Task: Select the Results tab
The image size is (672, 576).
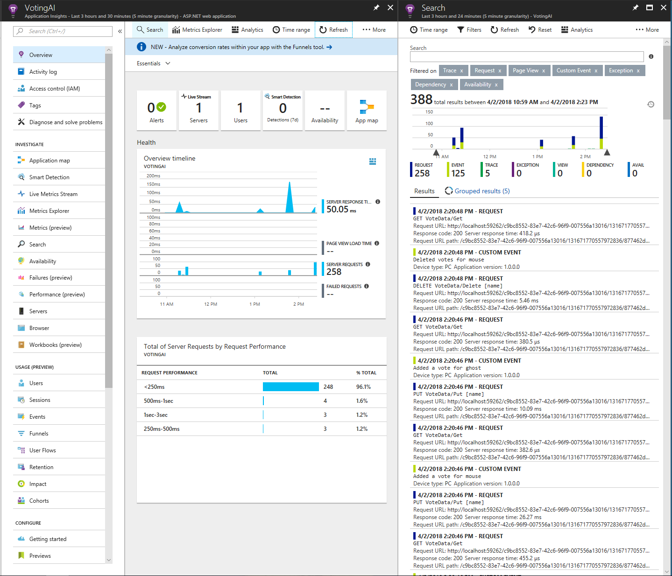Action: (x=424, y=191)
